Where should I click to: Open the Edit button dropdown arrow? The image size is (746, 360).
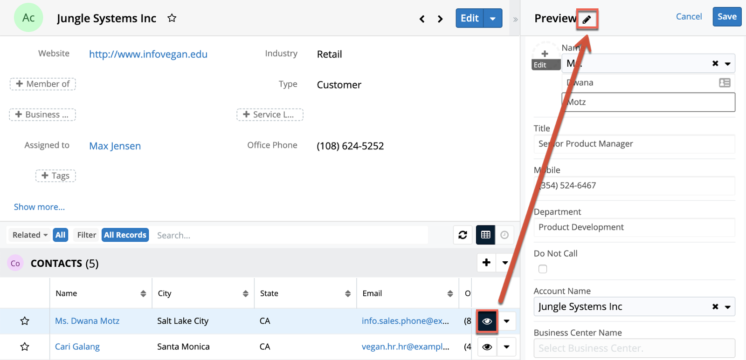pos(493,19)
